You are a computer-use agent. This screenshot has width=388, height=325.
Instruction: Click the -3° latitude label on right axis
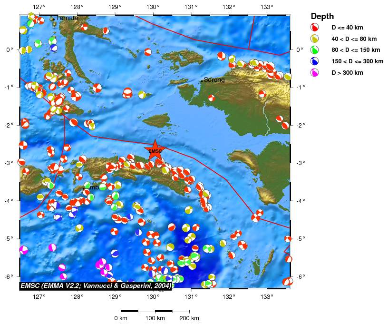300,163
